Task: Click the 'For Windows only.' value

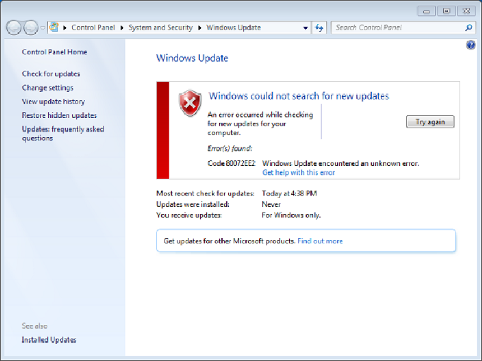Action: (x=291, y=215)
